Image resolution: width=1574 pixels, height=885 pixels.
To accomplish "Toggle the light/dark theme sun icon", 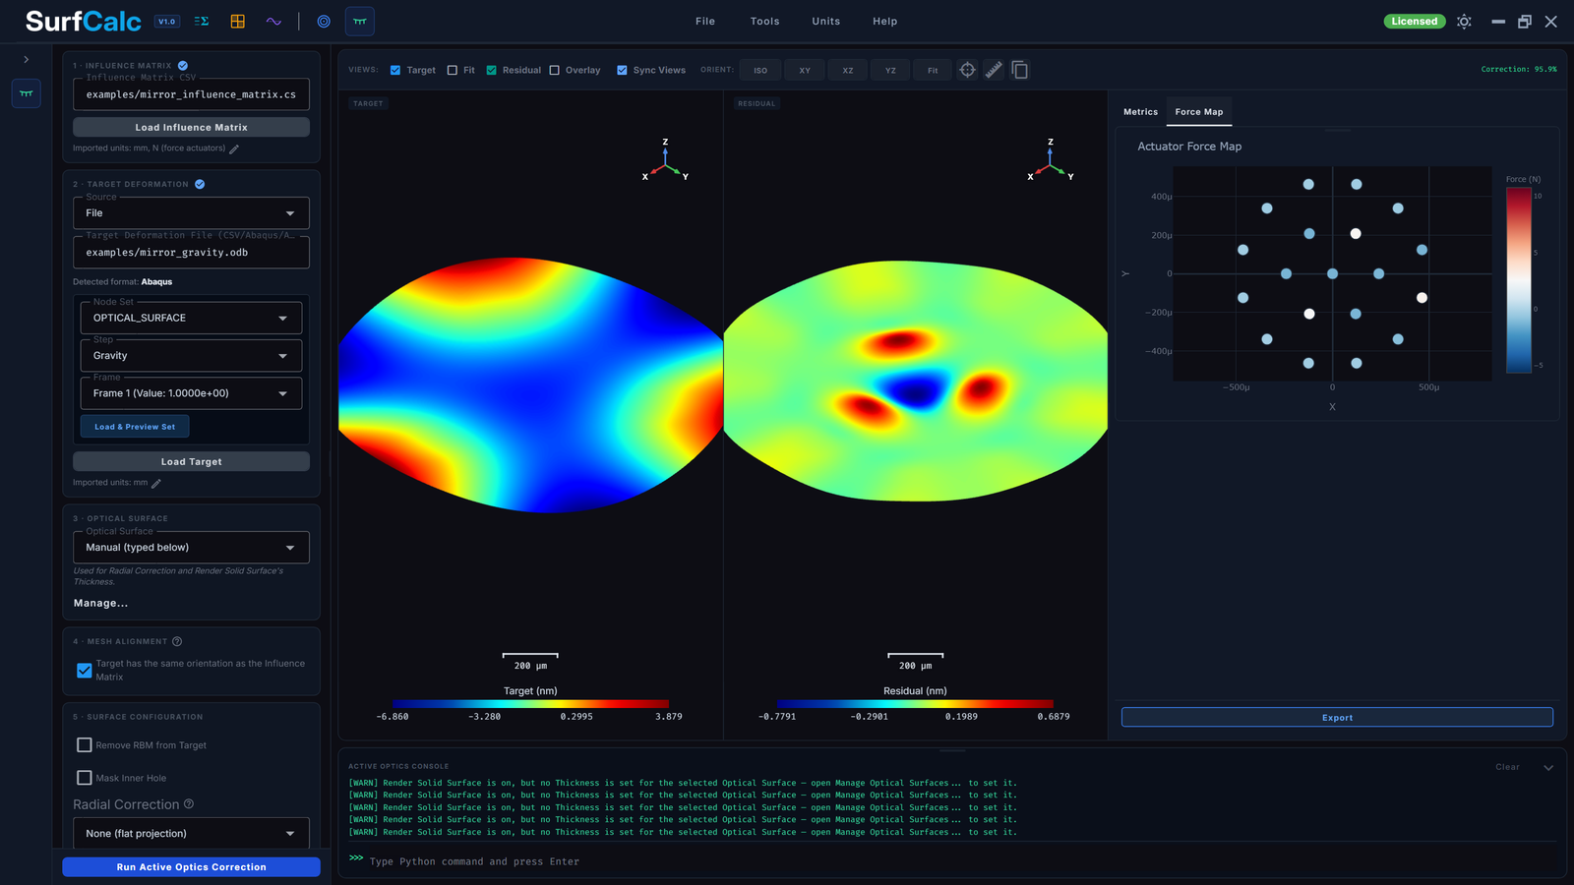I will [1464, 22].
